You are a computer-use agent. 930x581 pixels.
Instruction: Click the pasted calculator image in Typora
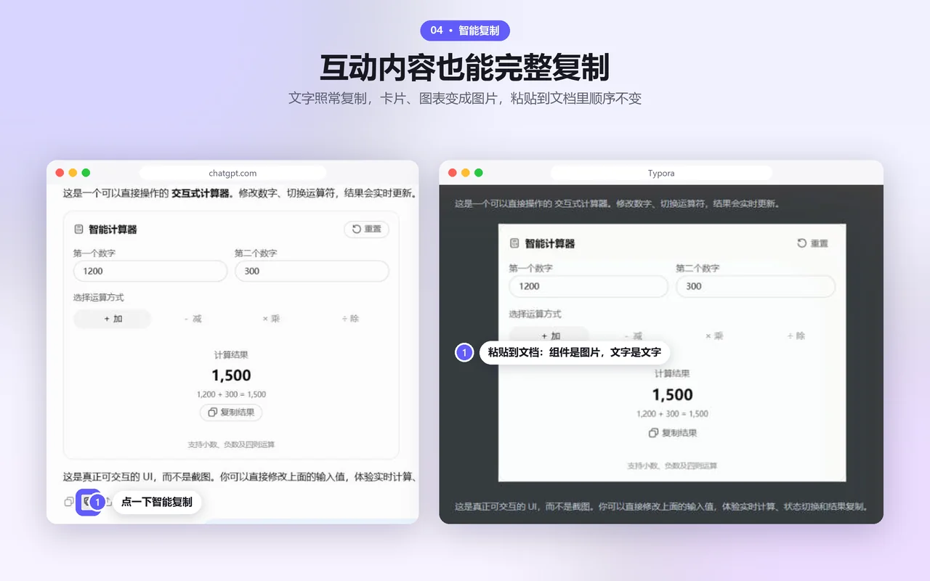(672, 352)
